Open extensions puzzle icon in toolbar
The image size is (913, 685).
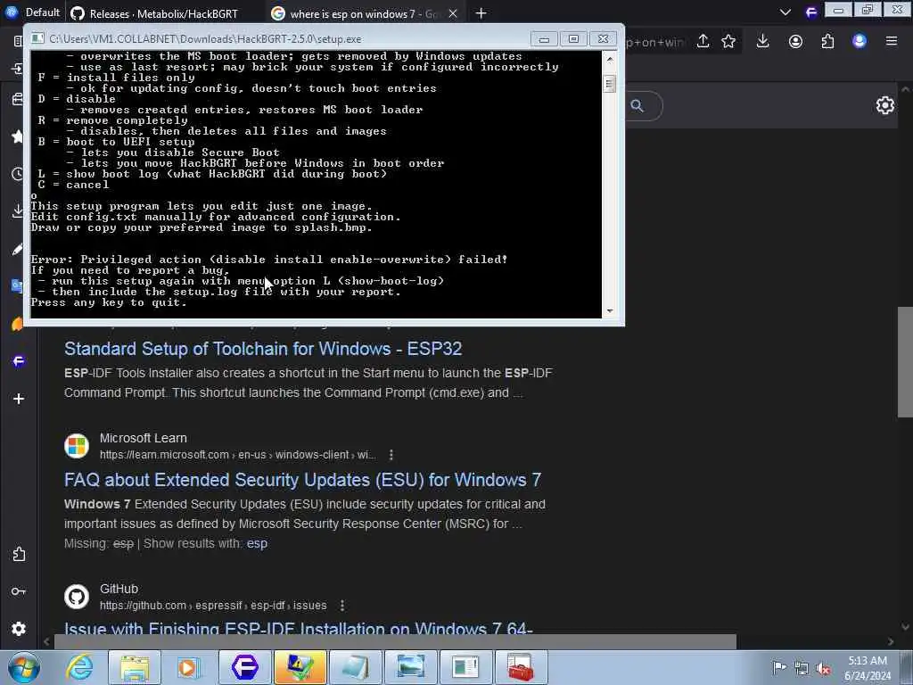click(827, 41)
